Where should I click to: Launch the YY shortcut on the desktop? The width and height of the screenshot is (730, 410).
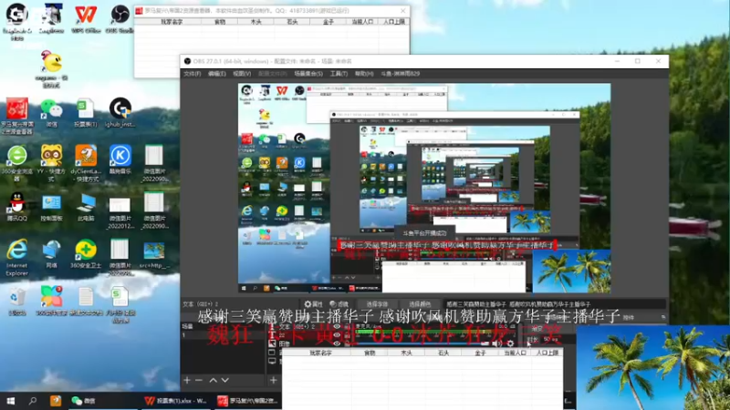point(51,163)
